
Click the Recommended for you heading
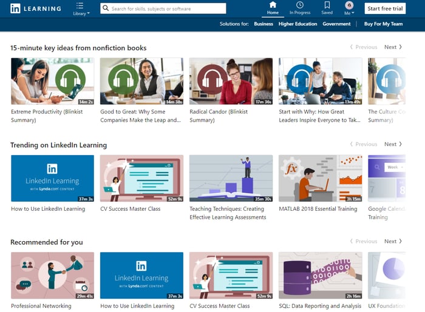[47, 242]
